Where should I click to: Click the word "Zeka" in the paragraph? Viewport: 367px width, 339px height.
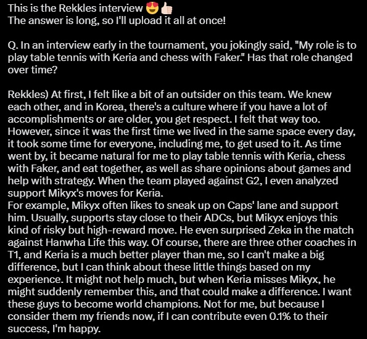279,230
